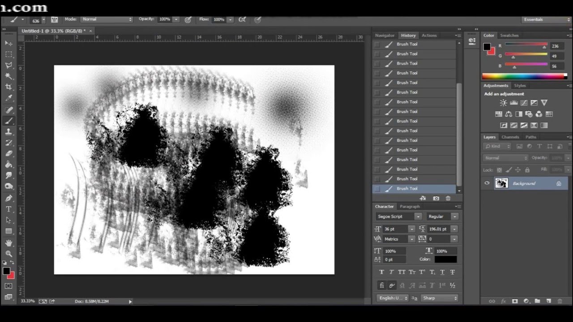
Task: Switch to the Navigator tab
Action: pyautogui.click(x=385, y=35)
